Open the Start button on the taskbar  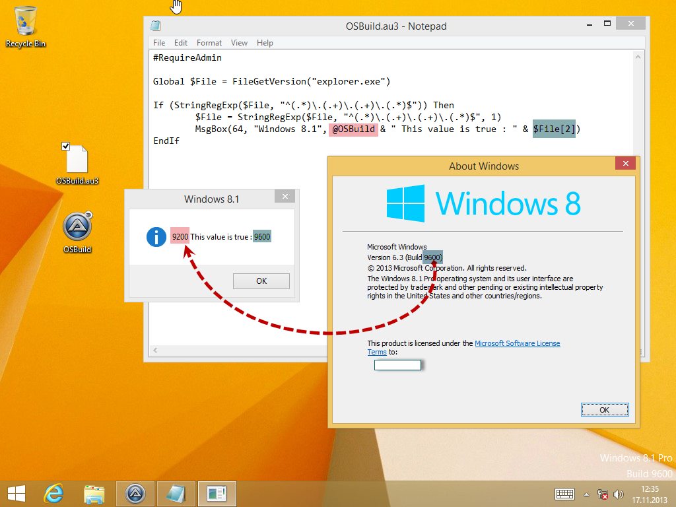(17, 494)
